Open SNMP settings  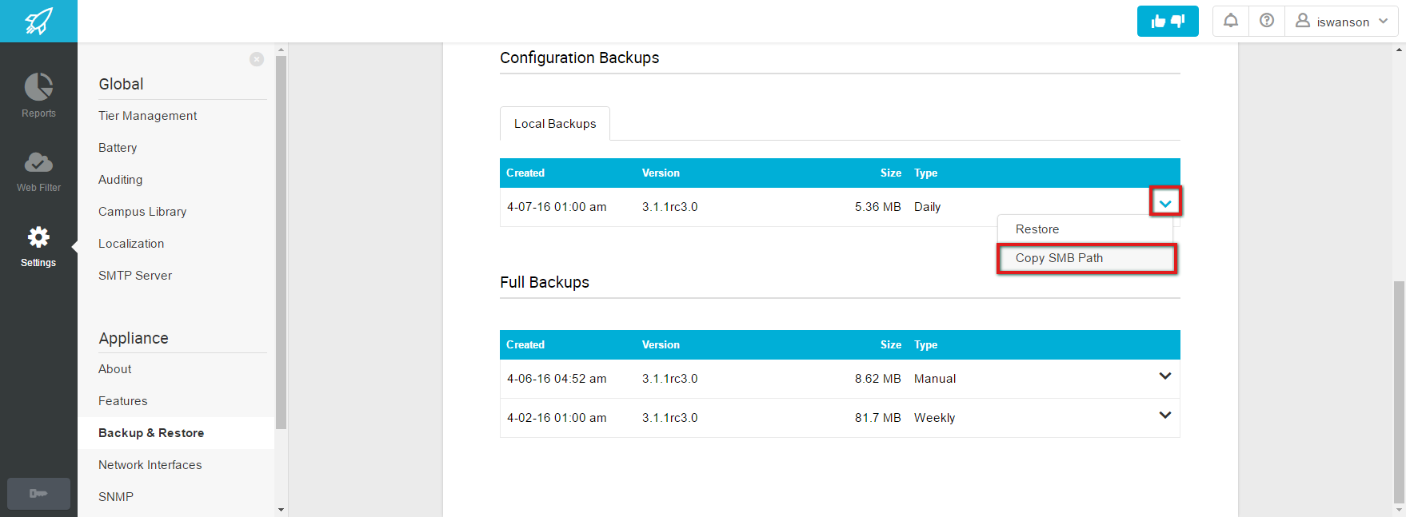(116, 497)
